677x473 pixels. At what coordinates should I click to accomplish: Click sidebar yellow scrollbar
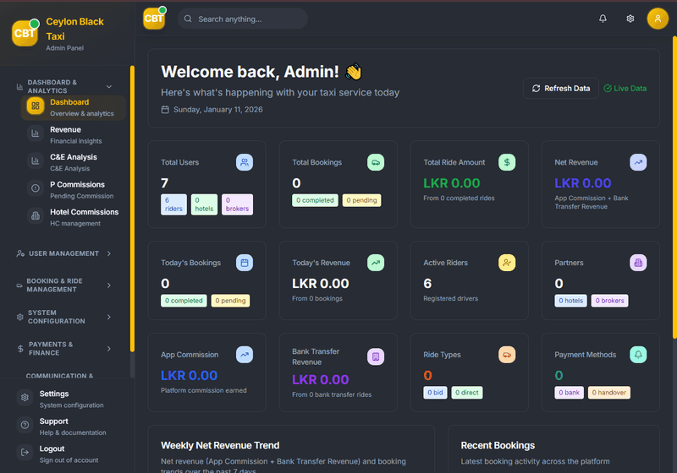132,209
